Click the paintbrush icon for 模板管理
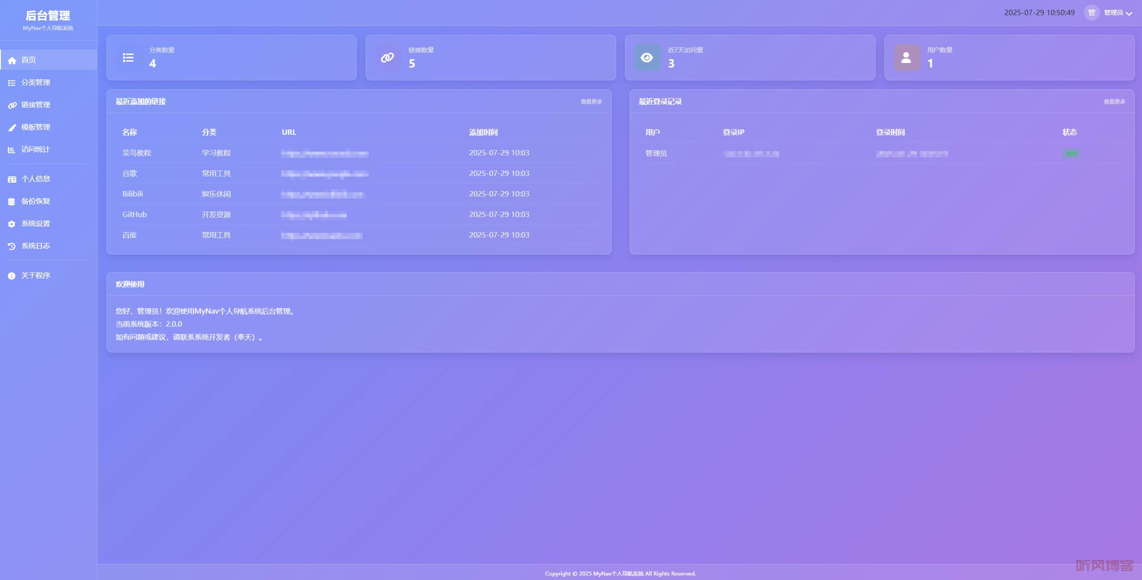This screenshot has height=580, width=1142. [12, 127]
